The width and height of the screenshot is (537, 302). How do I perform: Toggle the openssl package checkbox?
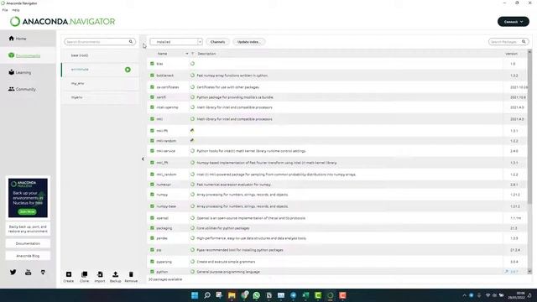pos(152,218)
